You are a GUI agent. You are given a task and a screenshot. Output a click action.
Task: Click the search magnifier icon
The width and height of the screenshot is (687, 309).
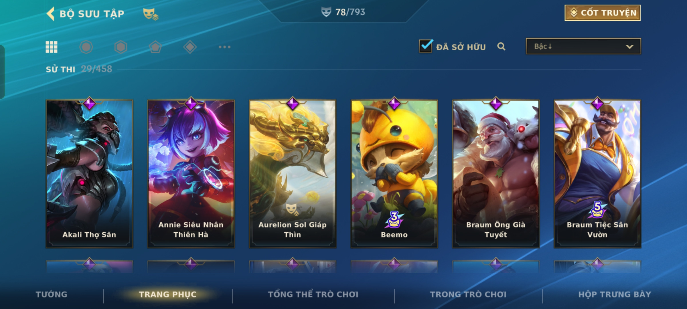click(x=501, y=46)
